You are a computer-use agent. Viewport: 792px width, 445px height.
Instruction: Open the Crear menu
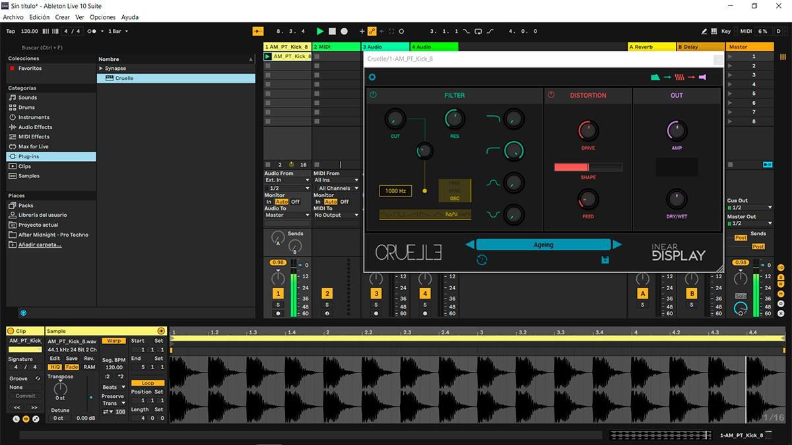tap(62, 17)
